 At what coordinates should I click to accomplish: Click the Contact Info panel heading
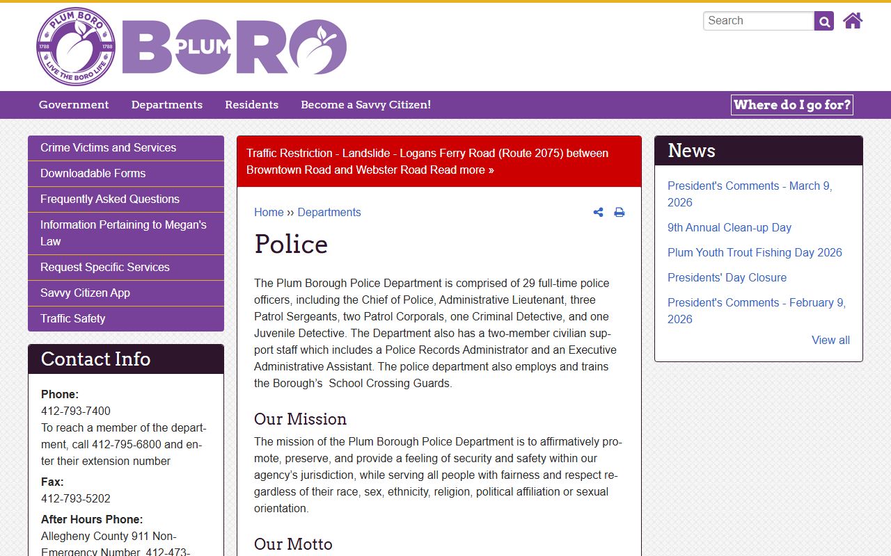[x=95, y=359]
